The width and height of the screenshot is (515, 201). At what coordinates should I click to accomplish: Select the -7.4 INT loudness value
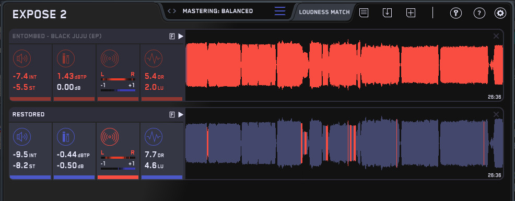click(25, 77)
